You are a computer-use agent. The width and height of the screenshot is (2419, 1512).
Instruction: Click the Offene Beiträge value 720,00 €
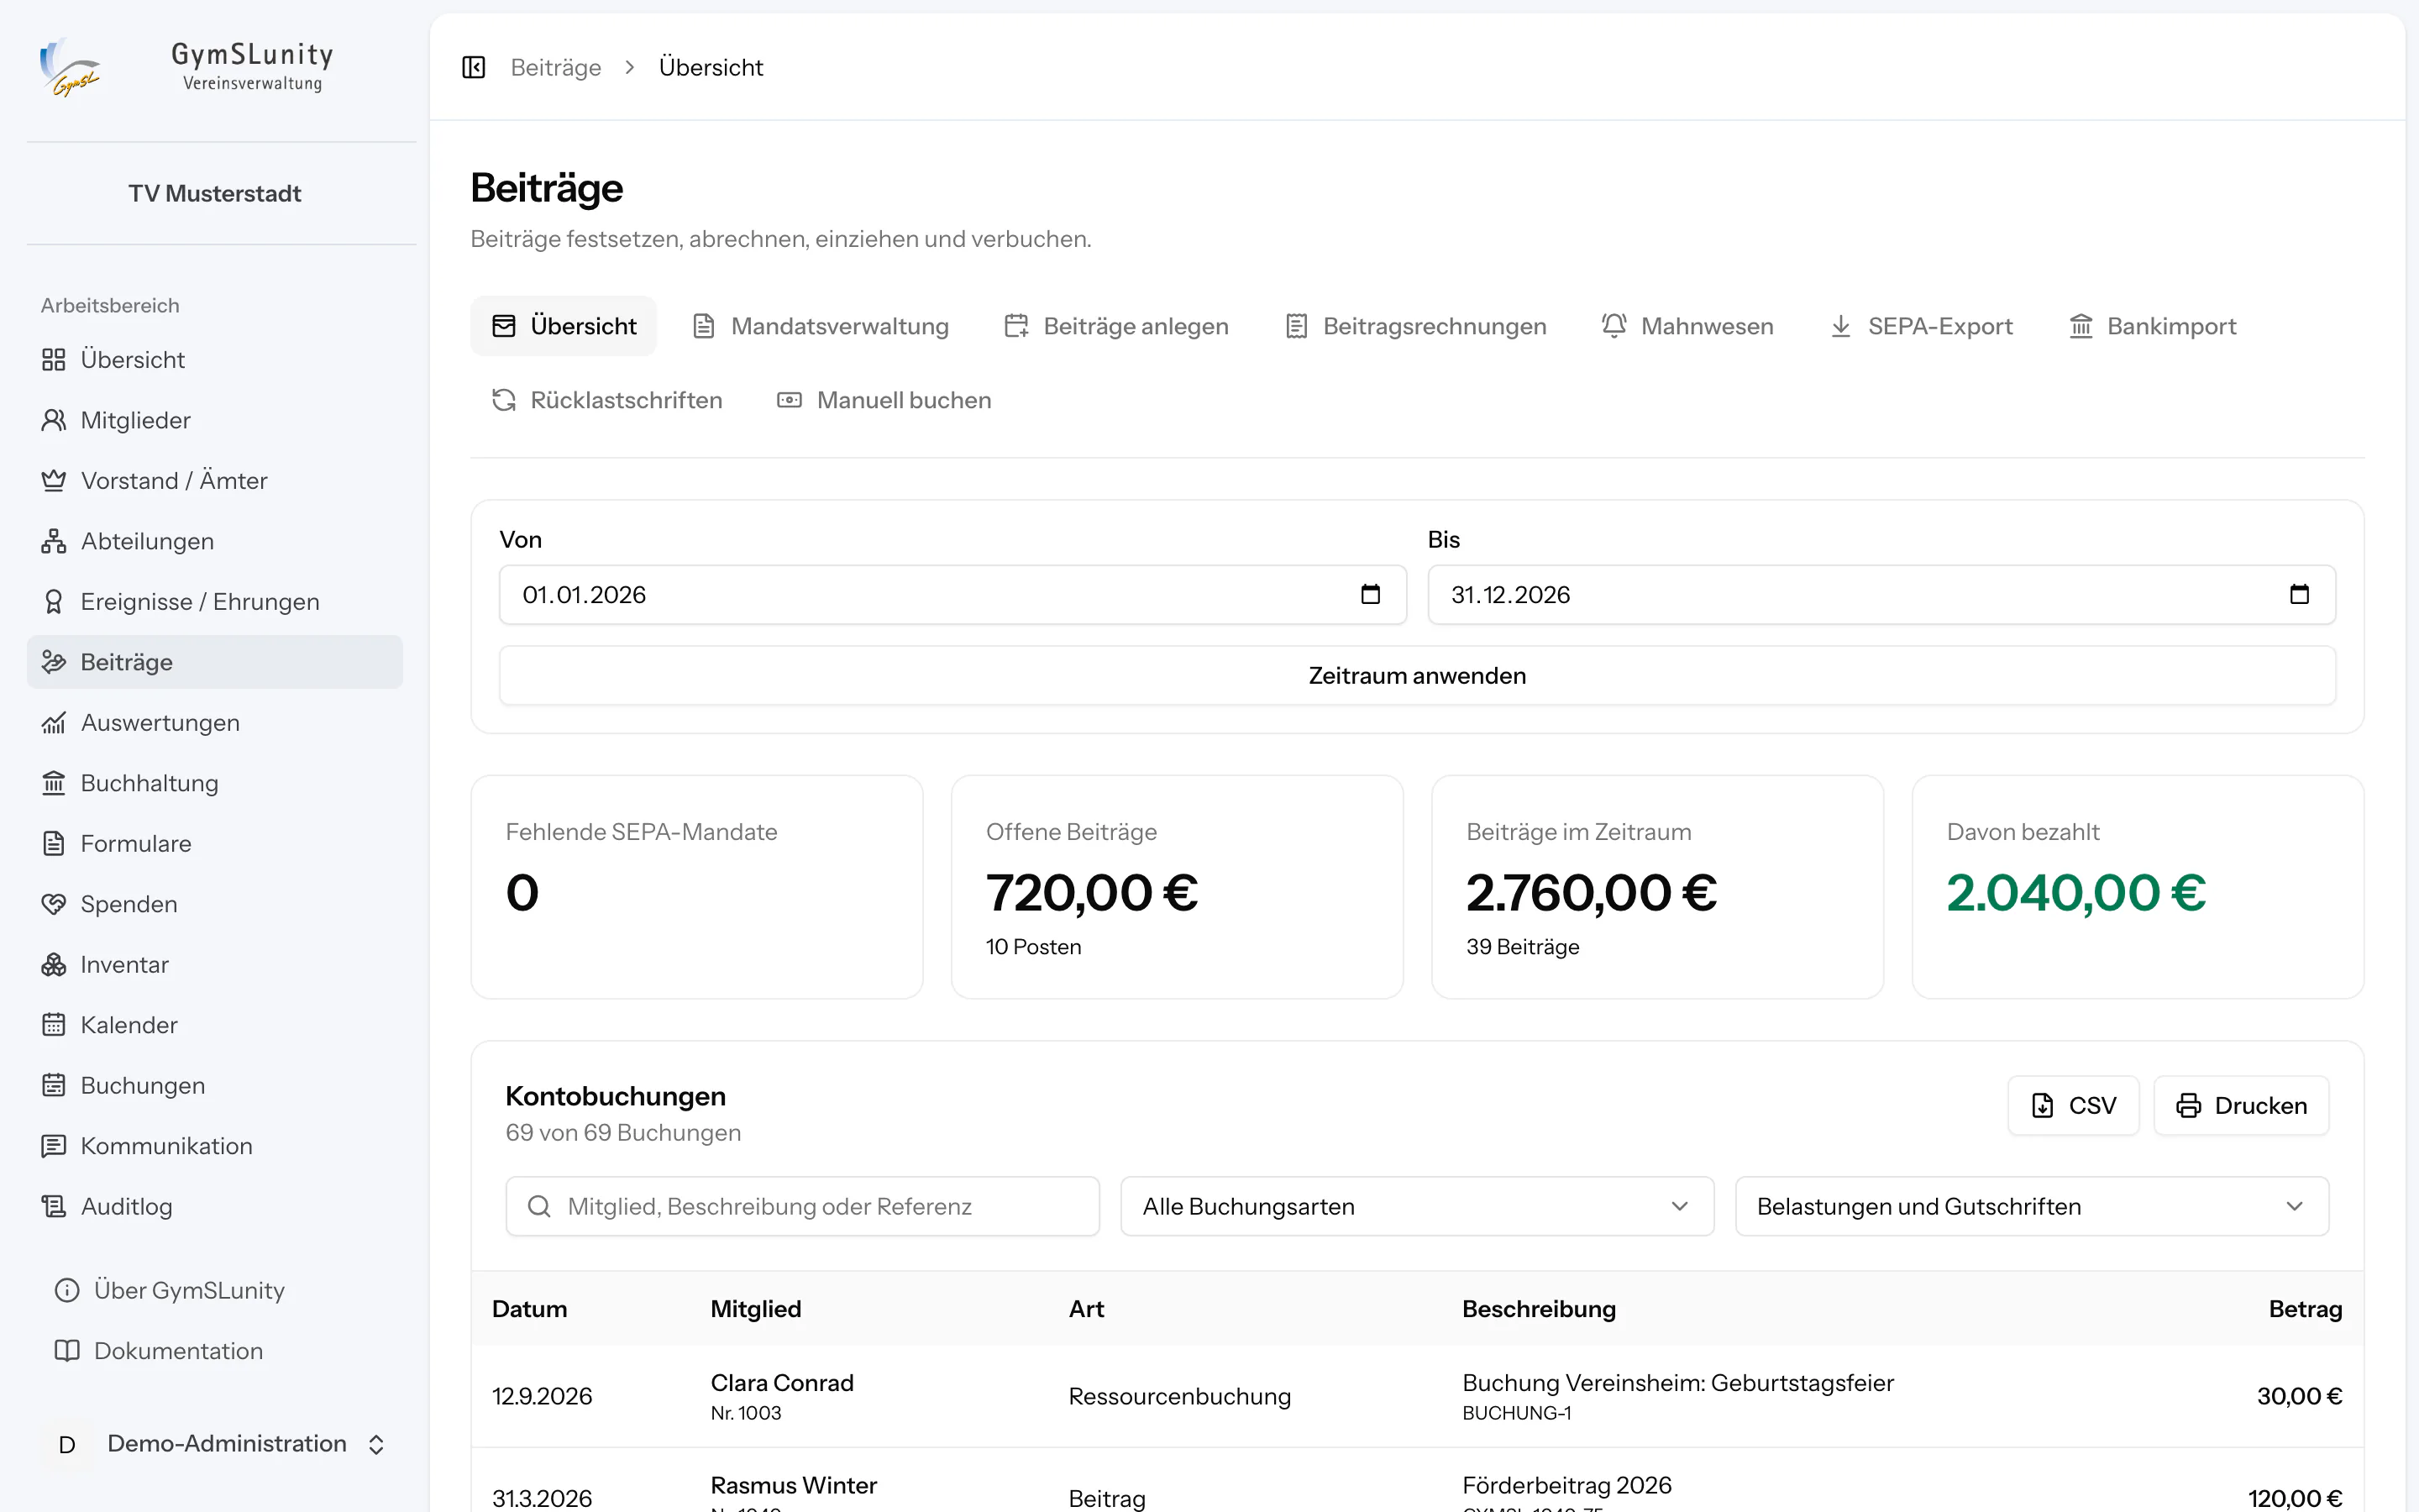click(x=1092, y=893)
